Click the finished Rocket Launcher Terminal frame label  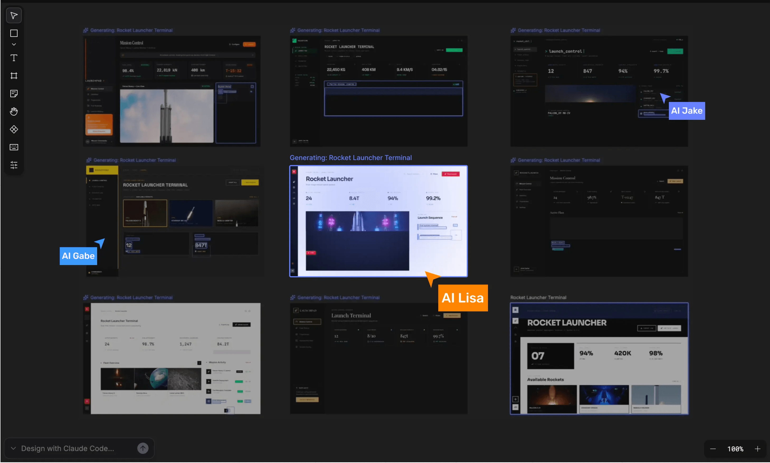[x=538, y=297]
